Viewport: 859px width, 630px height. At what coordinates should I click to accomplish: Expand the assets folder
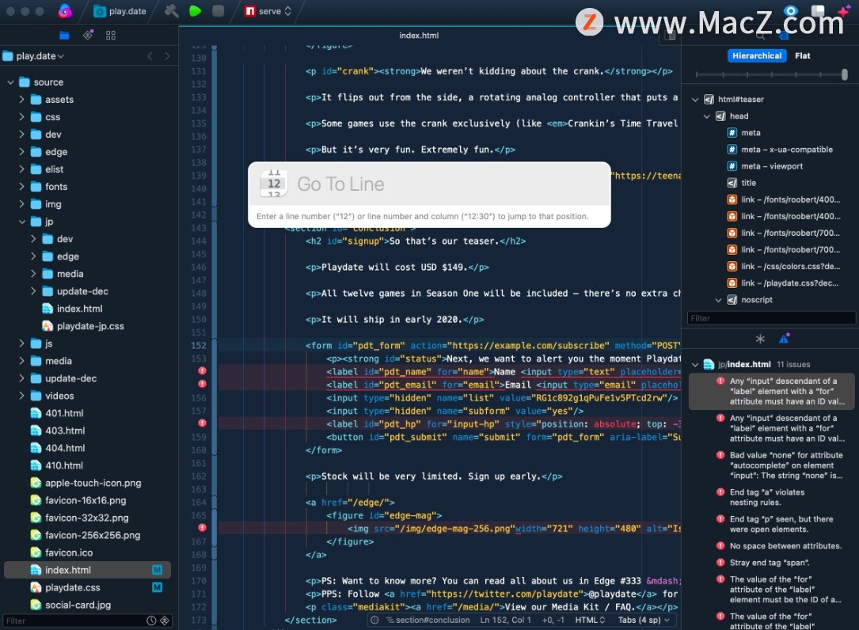21,100
